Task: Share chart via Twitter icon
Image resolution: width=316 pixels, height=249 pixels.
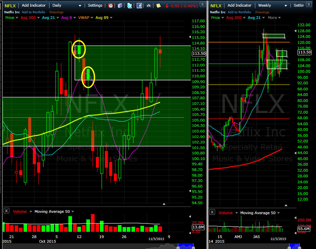Action: 129,6
